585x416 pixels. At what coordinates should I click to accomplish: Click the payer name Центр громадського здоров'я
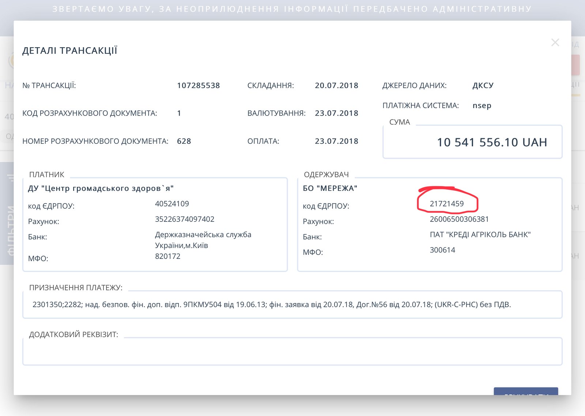(101, 188)
